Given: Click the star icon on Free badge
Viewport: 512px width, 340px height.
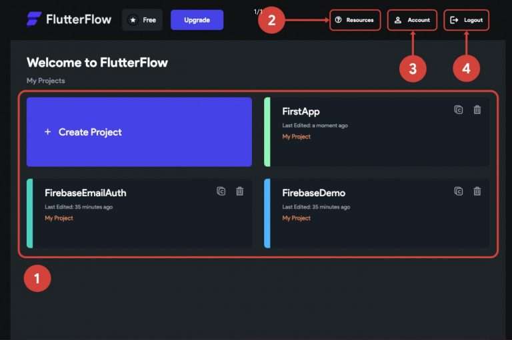Looking at the screenshot, I should [133, 20].
